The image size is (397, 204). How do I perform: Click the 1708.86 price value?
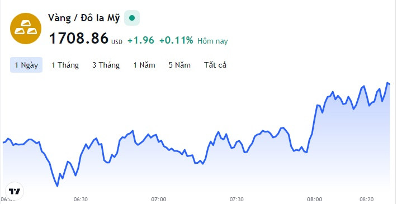point(79,39)
